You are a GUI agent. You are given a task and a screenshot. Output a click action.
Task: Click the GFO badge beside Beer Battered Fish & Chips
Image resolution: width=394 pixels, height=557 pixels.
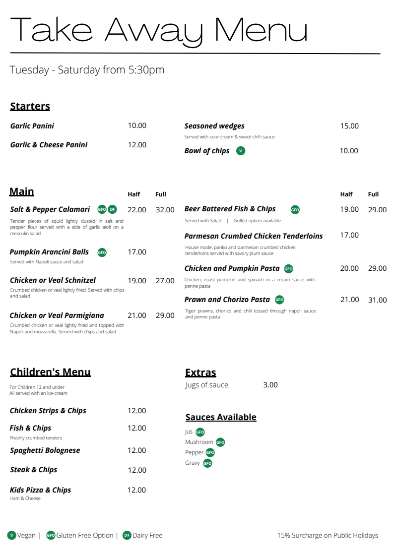[x=295, y=210]
